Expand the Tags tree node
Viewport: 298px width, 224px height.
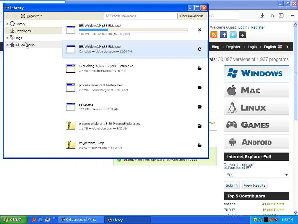click(x=7, y=38)
